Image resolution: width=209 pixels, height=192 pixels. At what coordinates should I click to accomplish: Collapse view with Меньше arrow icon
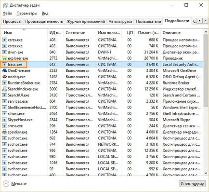click(x=6, y=184)
